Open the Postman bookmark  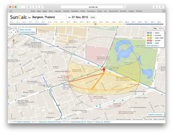click(x=139, y=11)
